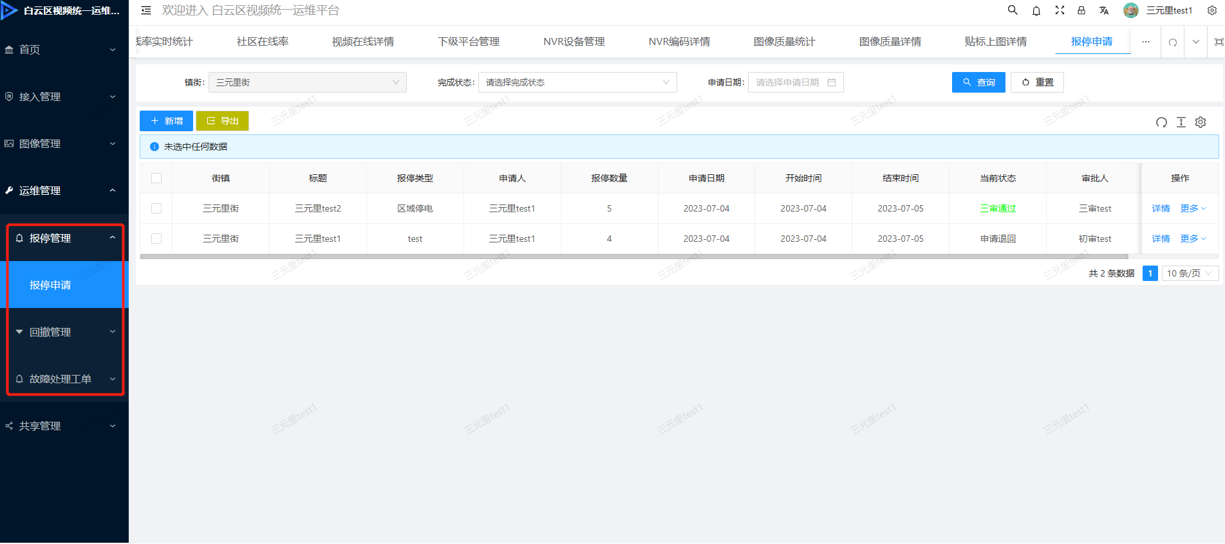The image size is (1225, 544).
Task: Open table column settings gear
Action: click(x=1201, y=122)
